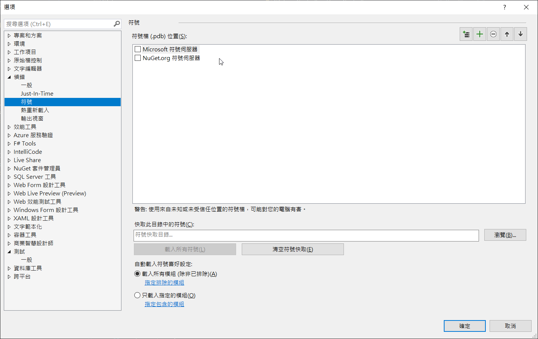
Task: Open the 熱重新載入 settings page
Action: pyautogui.click(x=35, y=110)
